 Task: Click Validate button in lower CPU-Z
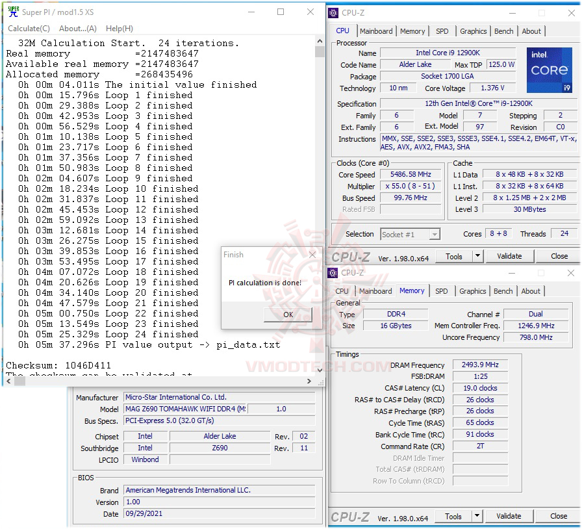509,517
